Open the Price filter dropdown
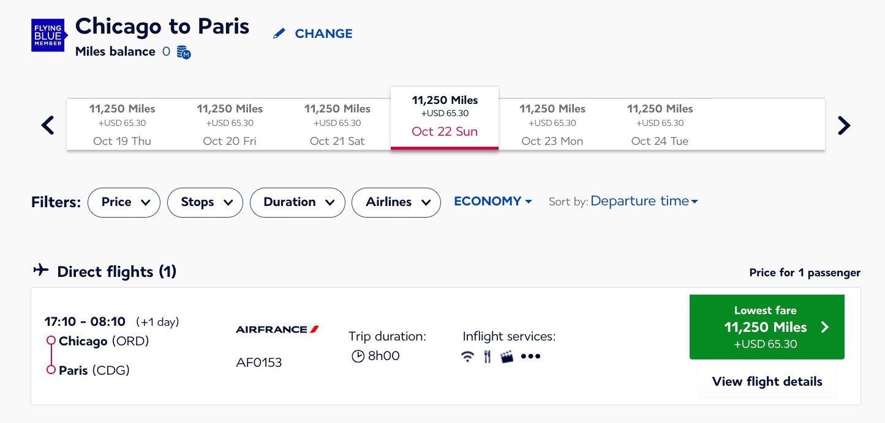Screen dimensions: 885x423 (124, 202)
